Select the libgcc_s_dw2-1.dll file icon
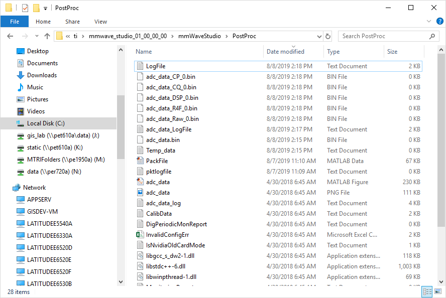 (x=140, y=256)
